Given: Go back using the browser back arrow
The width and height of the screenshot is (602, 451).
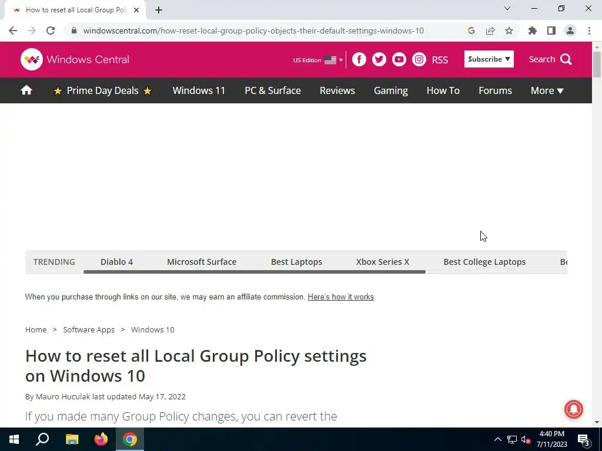Looking at the screenshot, I should click(13, 31).
